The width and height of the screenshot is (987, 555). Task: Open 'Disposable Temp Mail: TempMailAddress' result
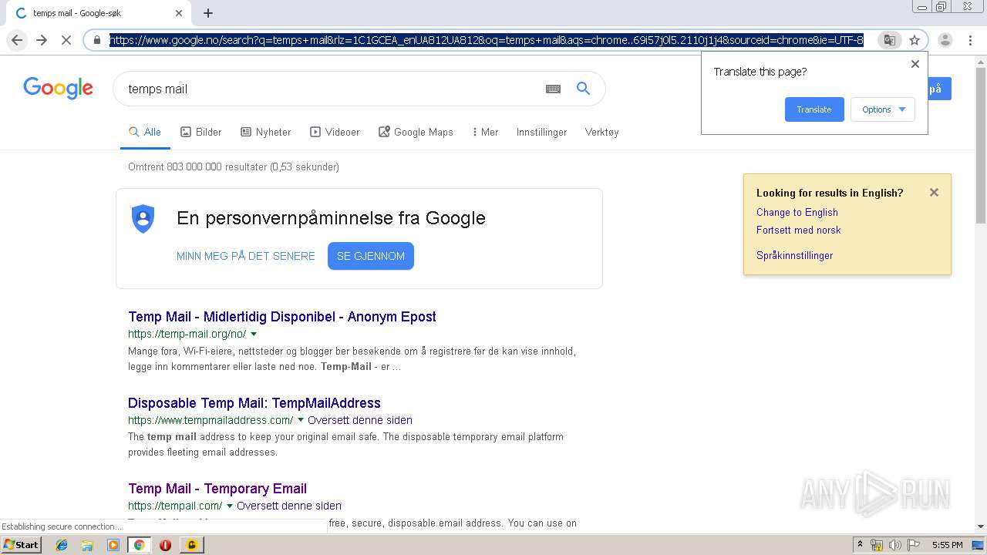point(254,403)
